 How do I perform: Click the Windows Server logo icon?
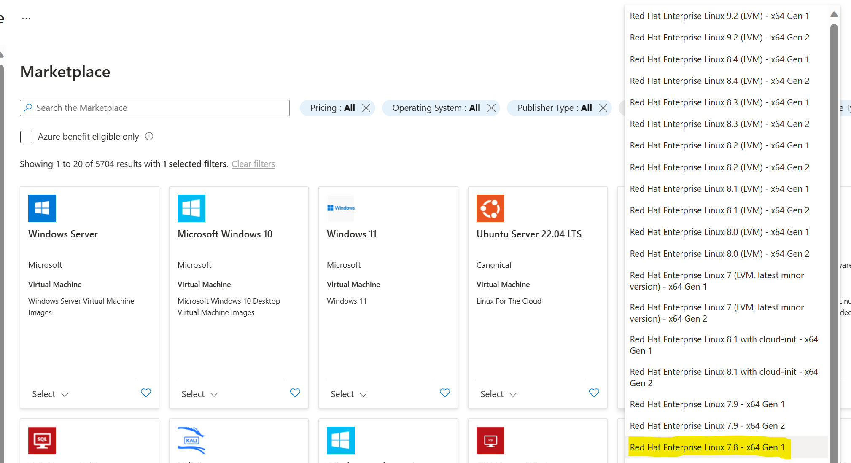(x=42, y=208)
